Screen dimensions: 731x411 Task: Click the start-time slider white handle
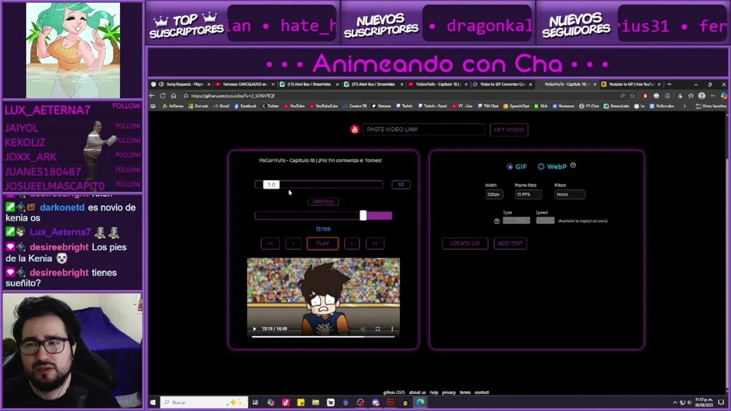point(363,215)
